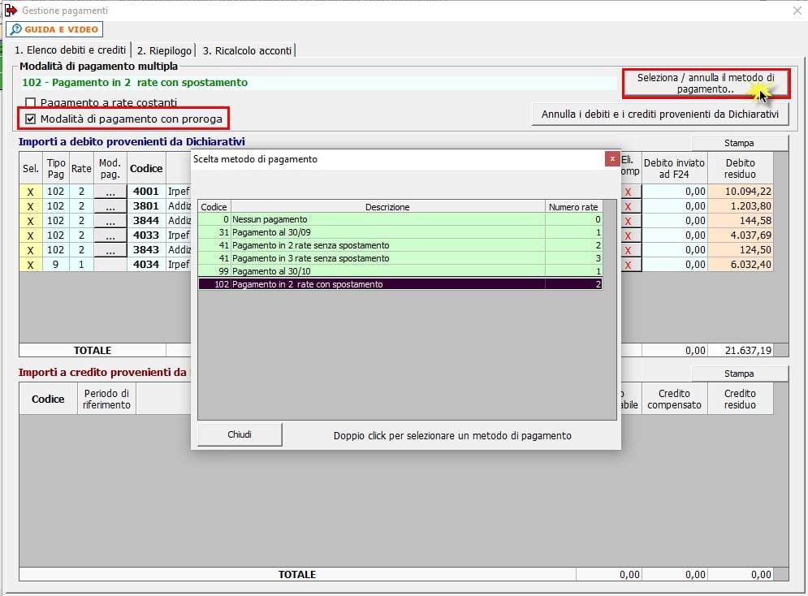The height and width of the screenshot is (596, 808).
Task: Open Mod. pag. ellipsis for code 4033
Action: point(110,235)
